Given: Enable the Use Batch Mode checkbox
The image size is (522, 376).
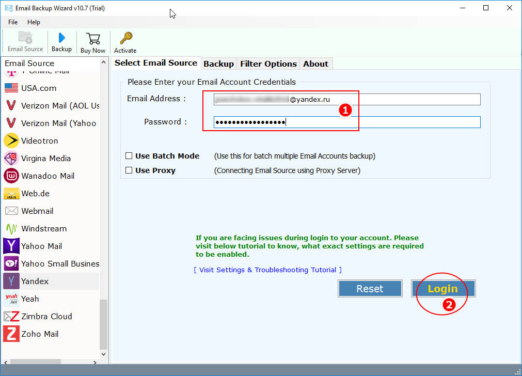Looking at the screenshot, I should coord(129,156).
